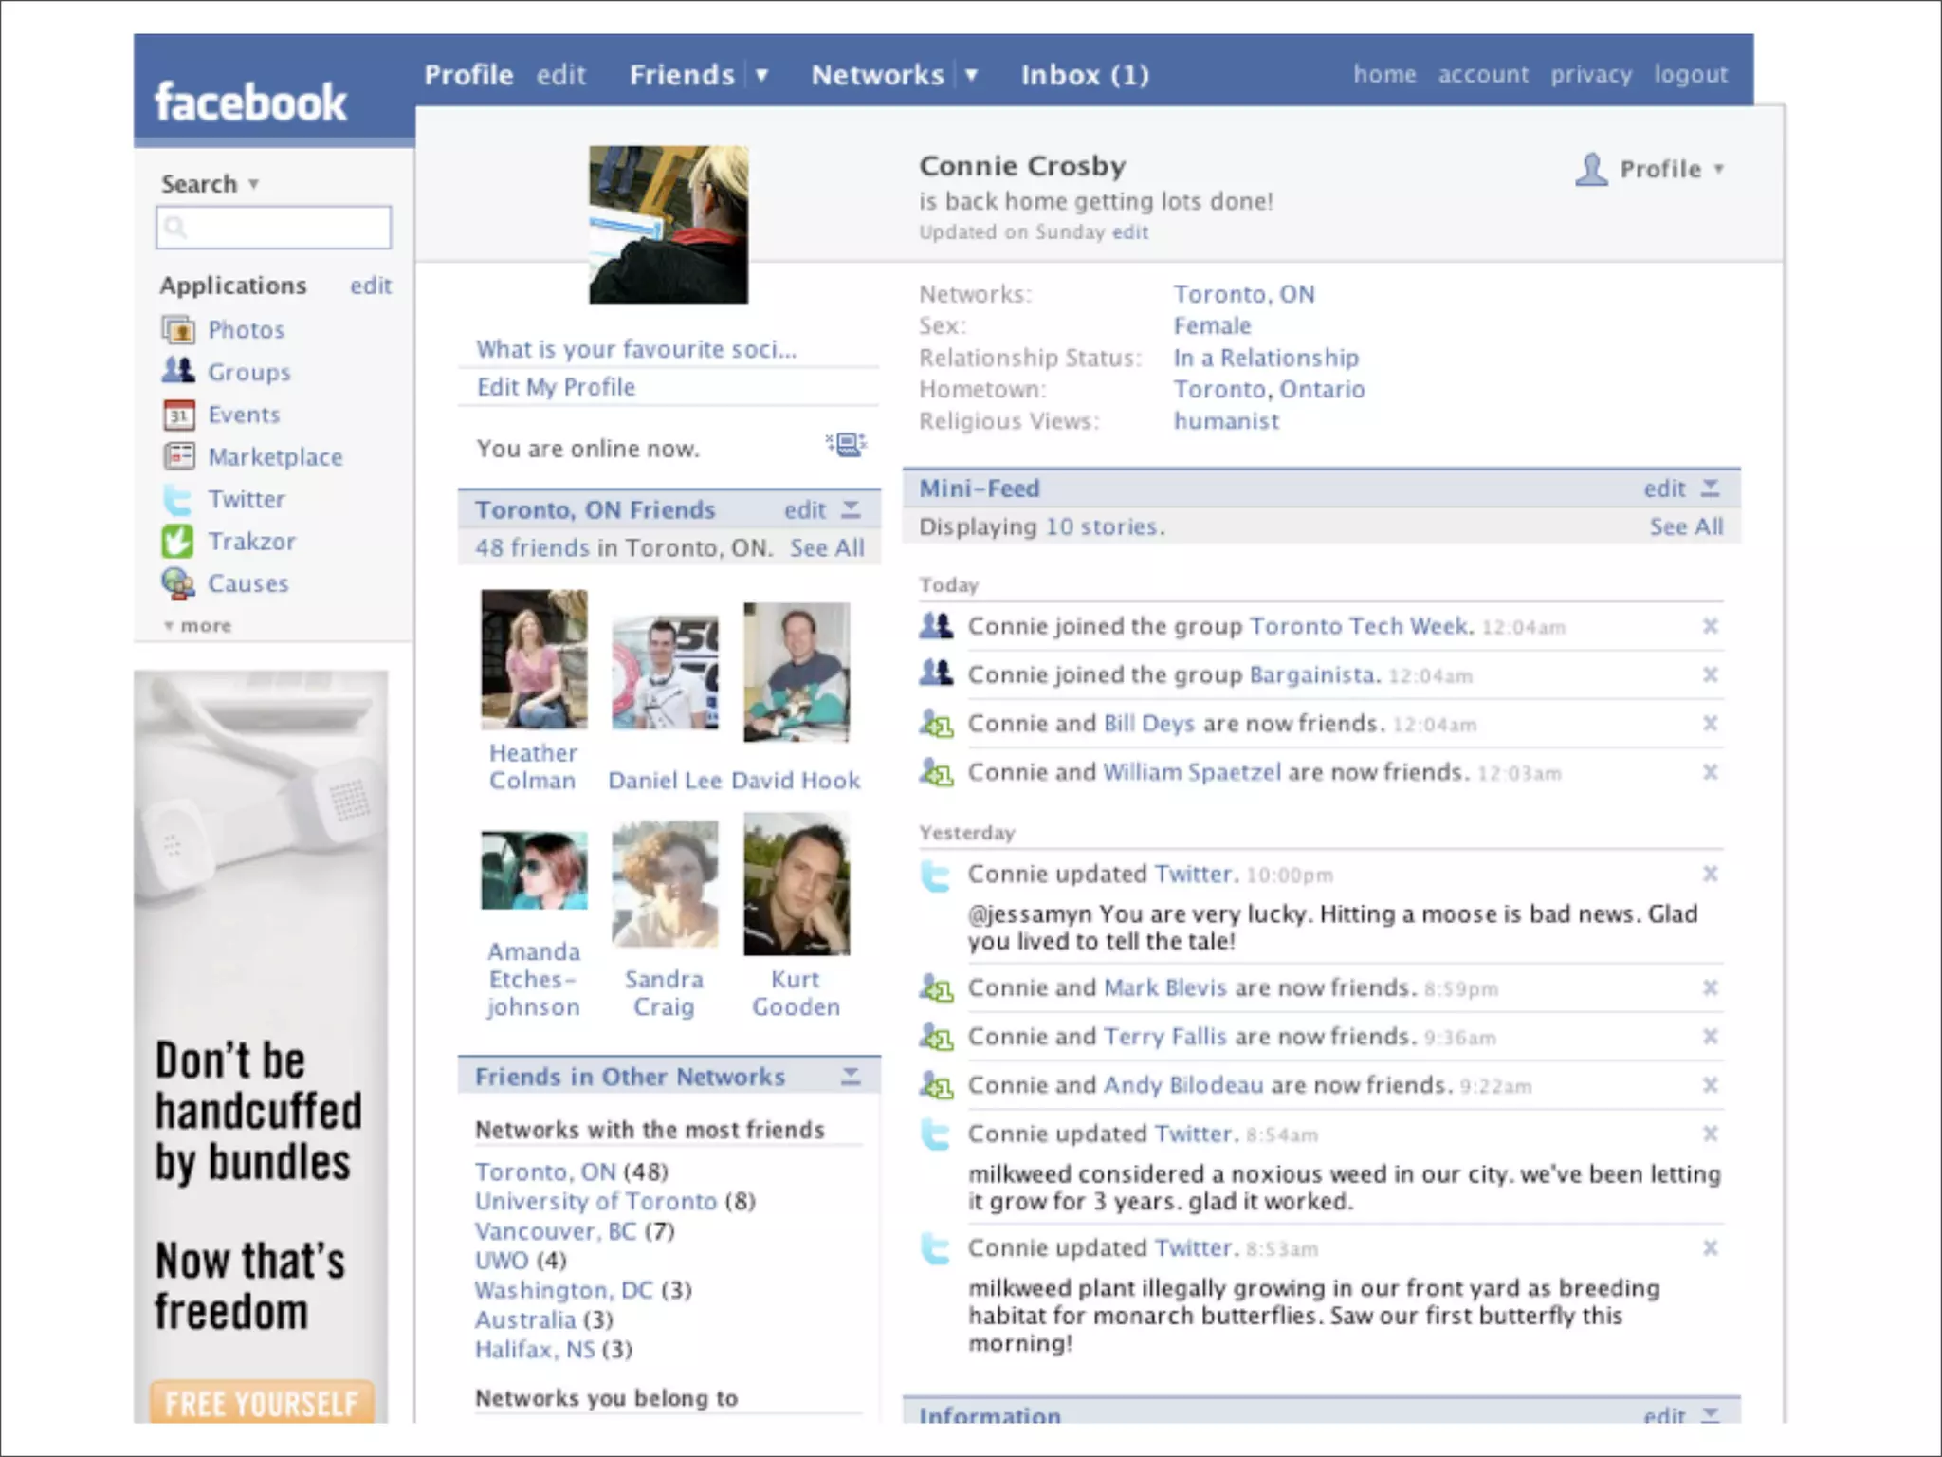Open the Photos application icon
Screen dimensions: 1942x1457
[178, 330]
